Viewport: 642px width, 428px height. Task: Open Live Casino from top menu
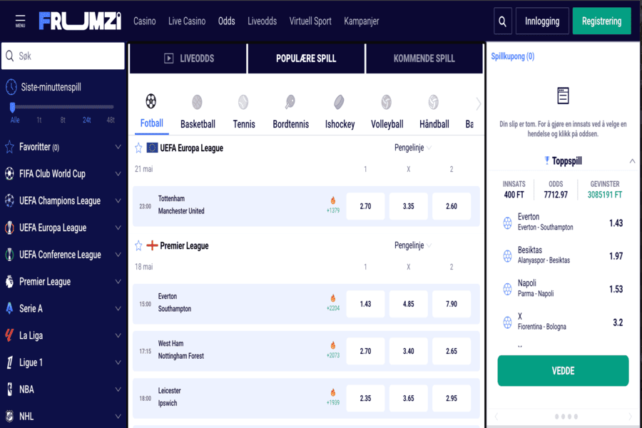[187, 21]
